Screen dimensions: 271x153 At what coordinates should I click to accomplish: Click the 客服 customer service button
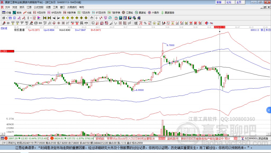coord(220,2)
